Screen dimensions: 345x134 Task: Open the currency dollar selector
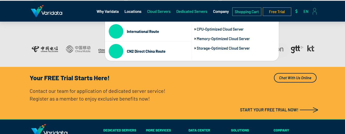click(x=296, y=11)
